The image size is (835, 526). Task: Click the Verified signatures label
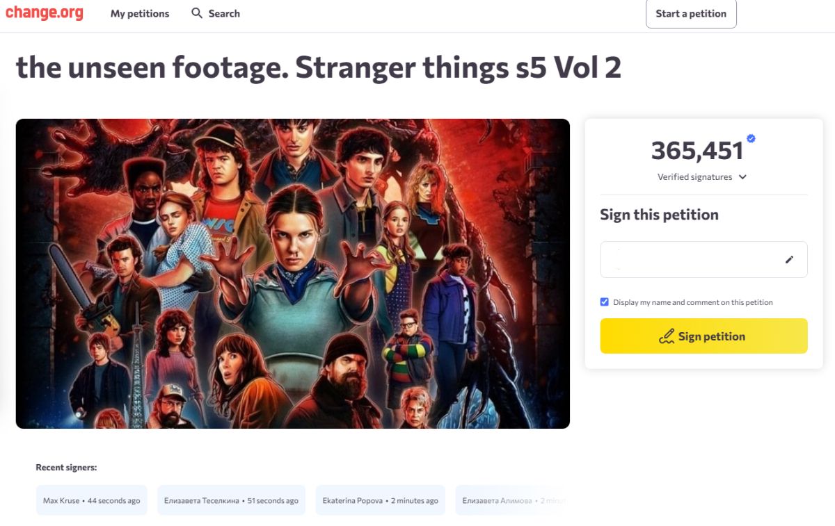click(x=694, y=177)
